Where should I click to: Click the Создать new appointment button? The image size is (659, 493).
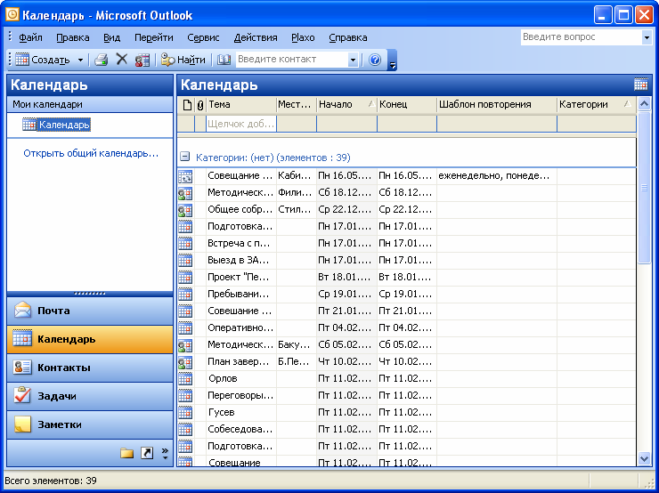click(x=43, y=60)
